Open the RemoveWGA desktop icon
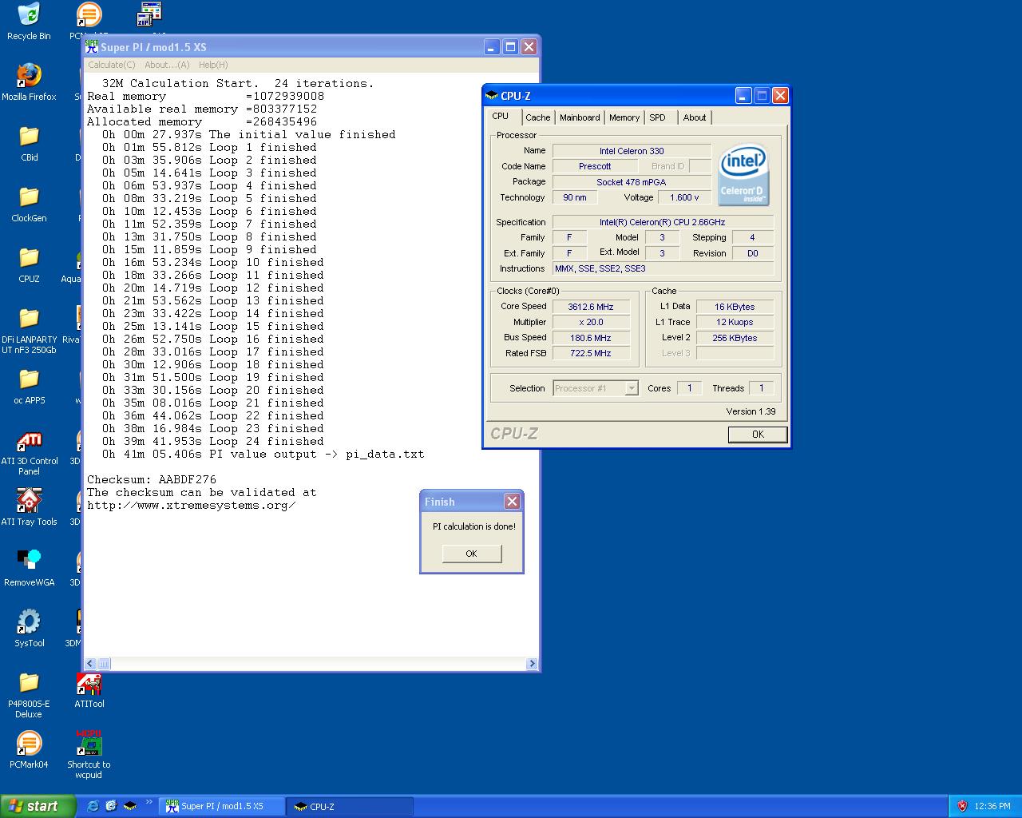Screen dimensions: 1022x818 pos(29,567)
